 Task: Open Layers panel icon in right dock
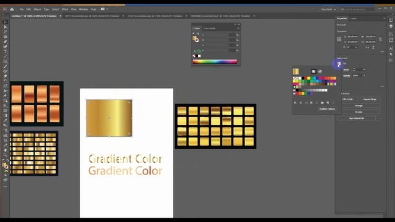coord(391,26)
